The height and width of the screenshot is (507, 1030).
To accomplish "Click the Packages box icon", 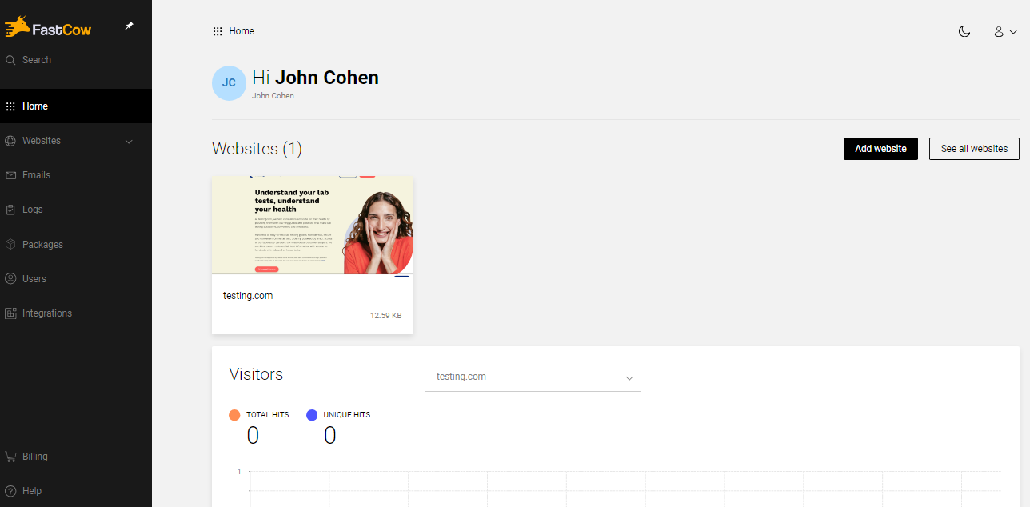I will [x=10, y=245].
